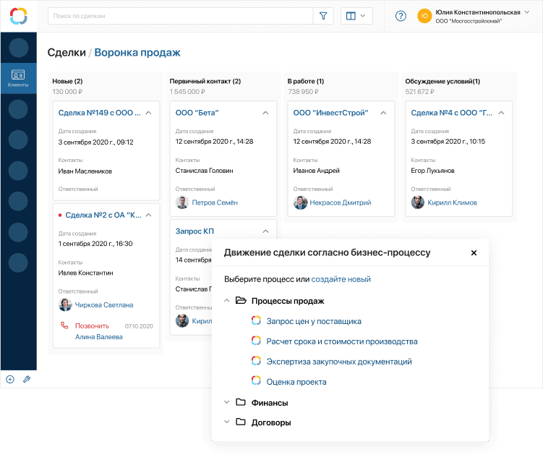Click the создайте новый link
The width and height of the screenshot is (543, 460).
[341, 279]
